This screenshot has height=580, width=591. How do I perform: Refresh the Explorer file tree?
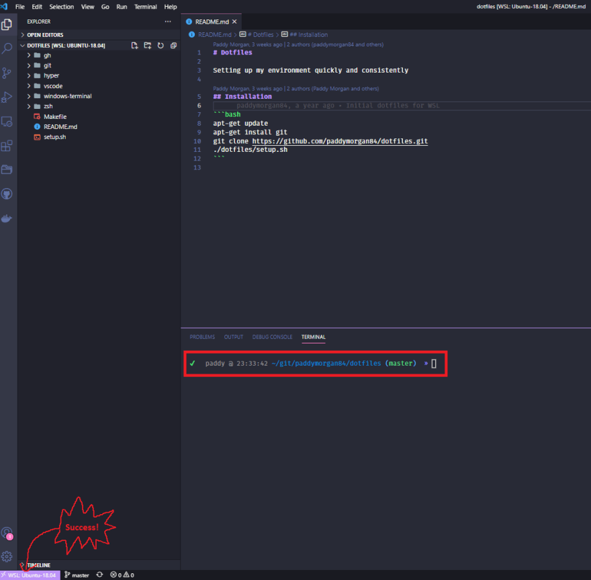(x=161, y=46)
